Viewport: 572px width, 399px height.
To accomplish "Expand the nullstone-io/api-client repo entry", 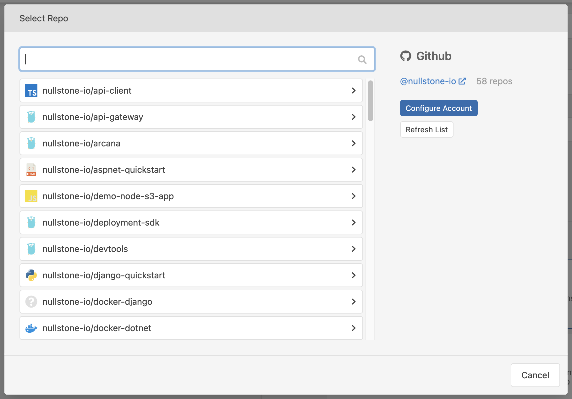I will (353, 90).
